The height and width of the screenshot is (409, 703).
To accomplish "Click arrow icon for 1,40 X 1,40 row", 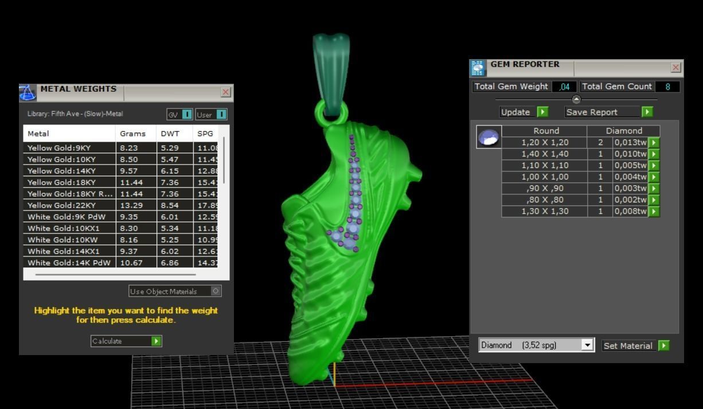I will click(654, 154).
